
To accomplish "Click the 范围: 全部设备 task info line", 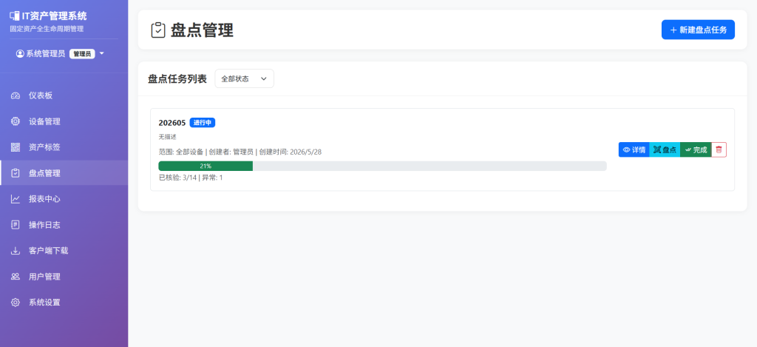I will click(x=240, y=152).
